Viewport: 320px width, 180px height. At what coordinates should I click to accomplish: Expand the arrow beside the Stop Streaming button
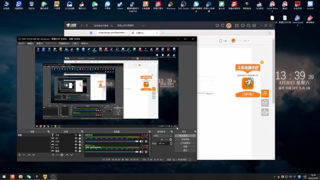pyautogui.click(x=194, y=136)
